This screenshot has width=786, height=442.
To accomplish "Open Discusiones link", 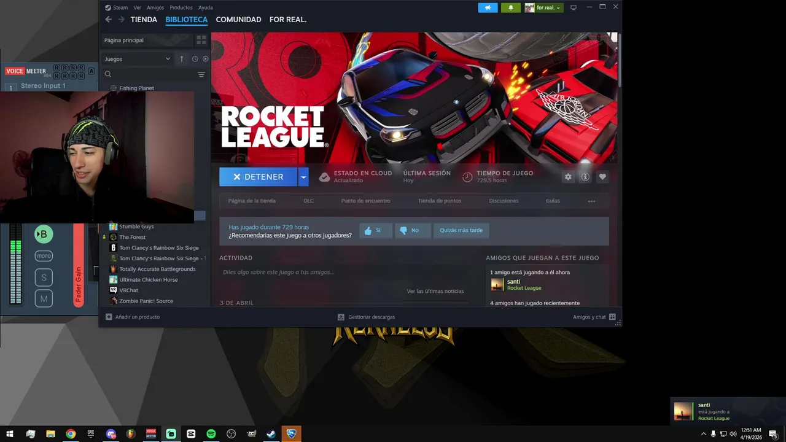I will tap(504, 201).
